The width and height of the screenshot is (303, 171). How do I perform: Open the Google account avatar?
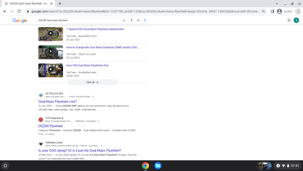tap(296, 20)
